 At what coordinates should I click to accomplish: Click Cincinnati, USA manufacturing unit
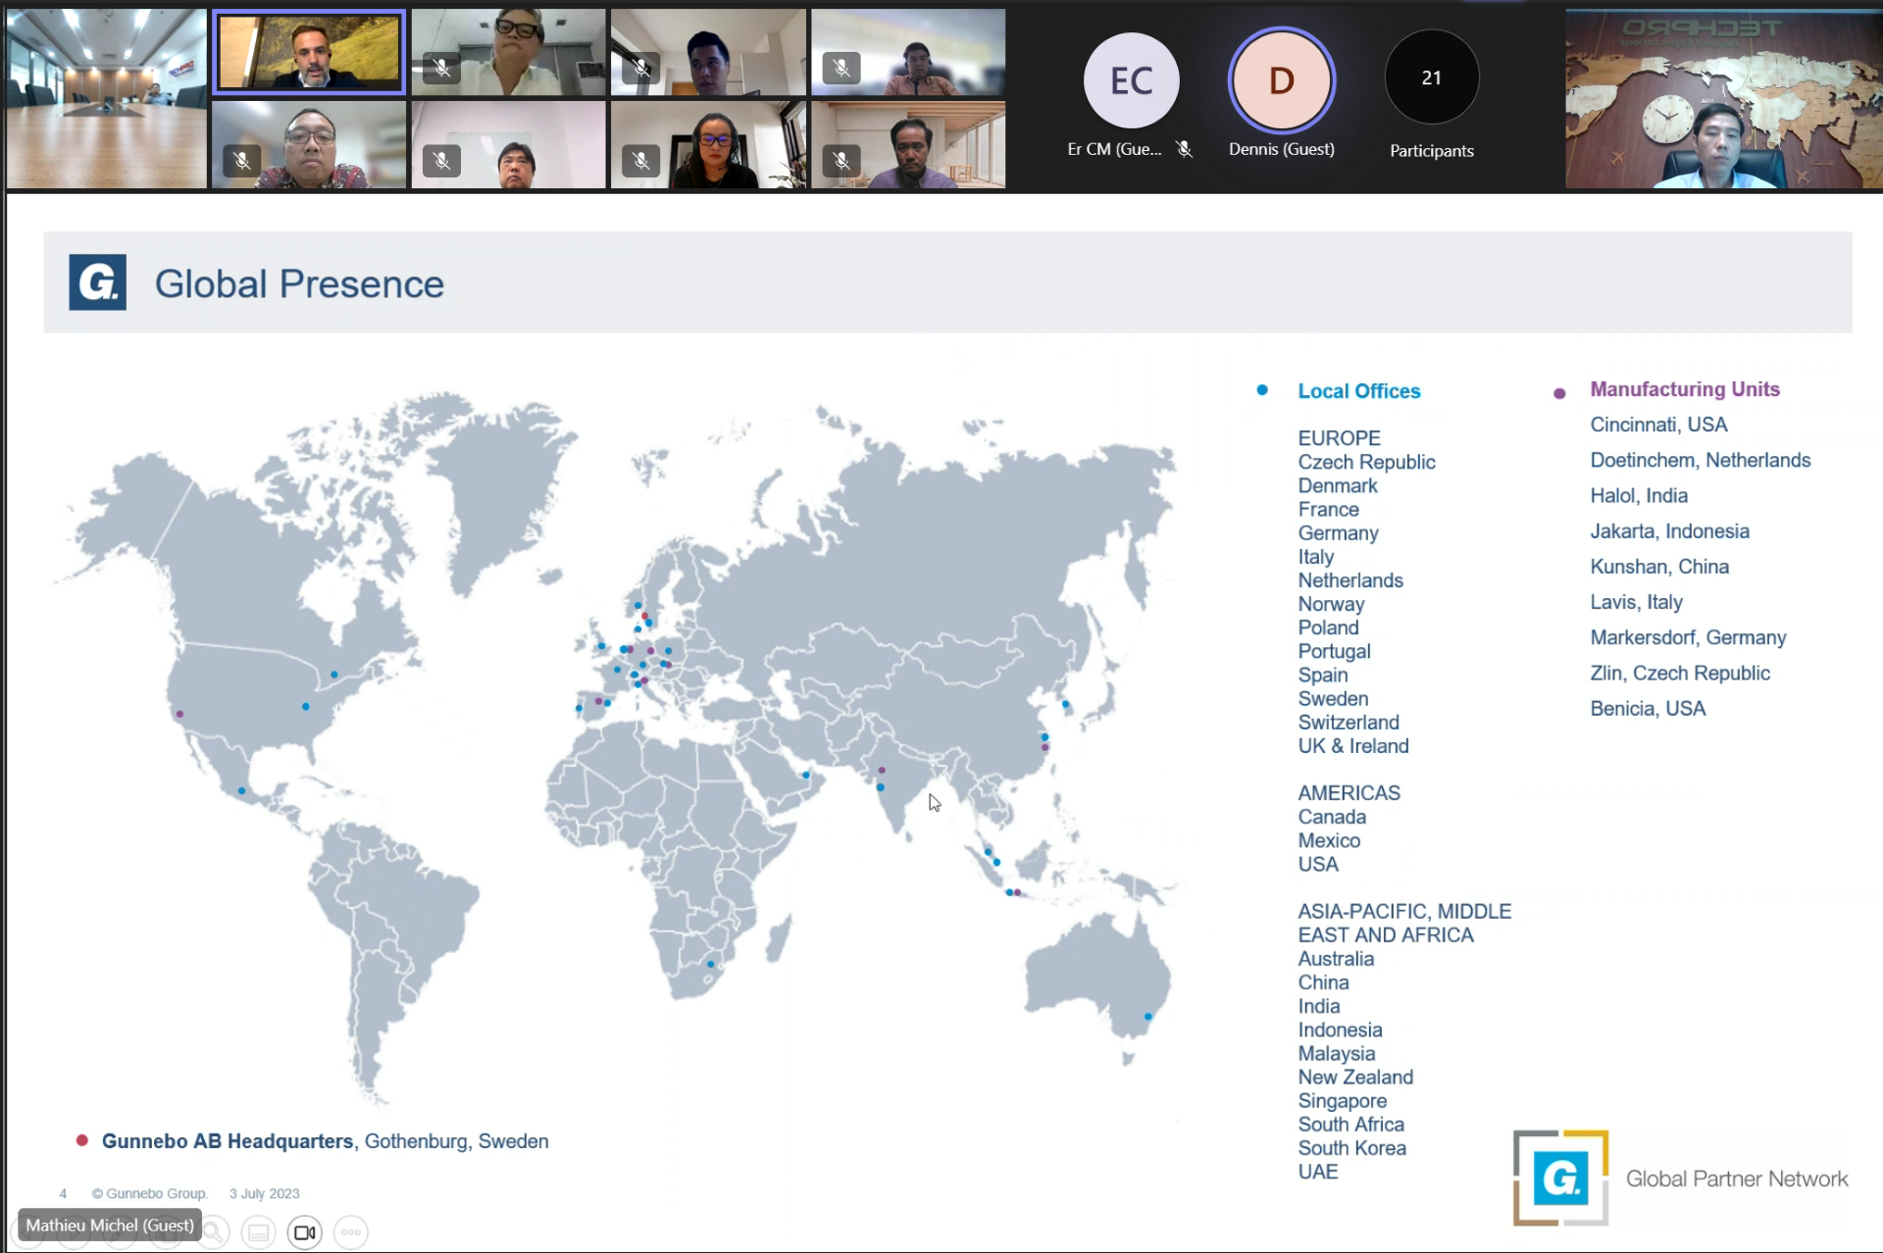[1658, 425]
